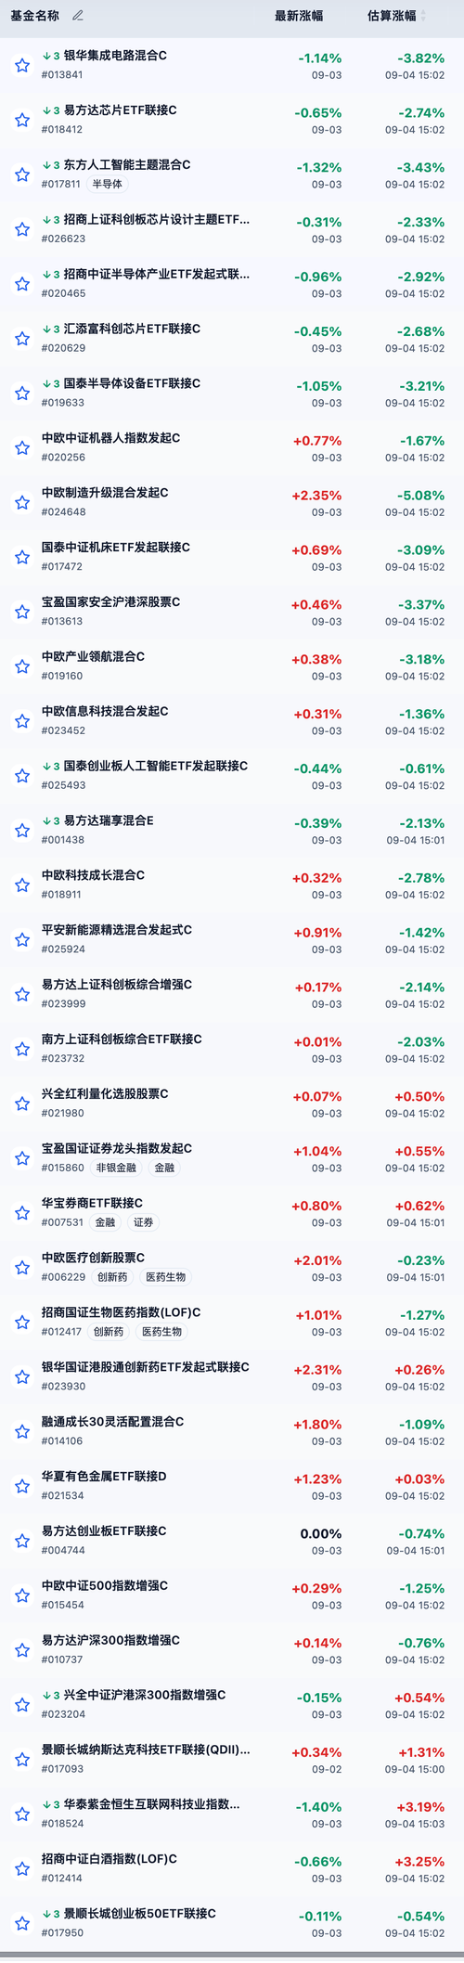The image size is (464, 1963).
Task: Toggle favorite star for 易方达芯片ETF联接C
Action: coord(22,120)
